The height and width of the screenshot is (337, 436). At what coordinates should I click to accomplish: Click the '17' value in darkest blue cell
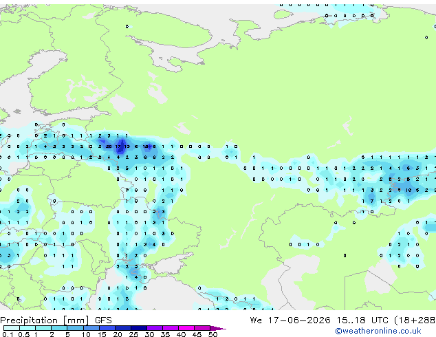[118, 146]
